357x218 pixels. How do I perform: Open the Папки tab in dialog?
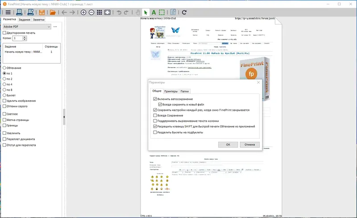pos(184,91)
